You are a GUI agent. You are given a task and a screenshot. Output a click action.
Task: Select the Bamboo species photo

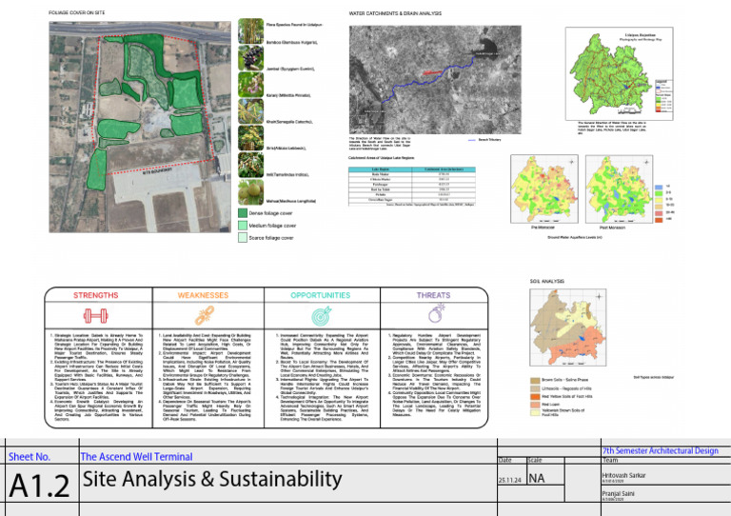[251, 31]
